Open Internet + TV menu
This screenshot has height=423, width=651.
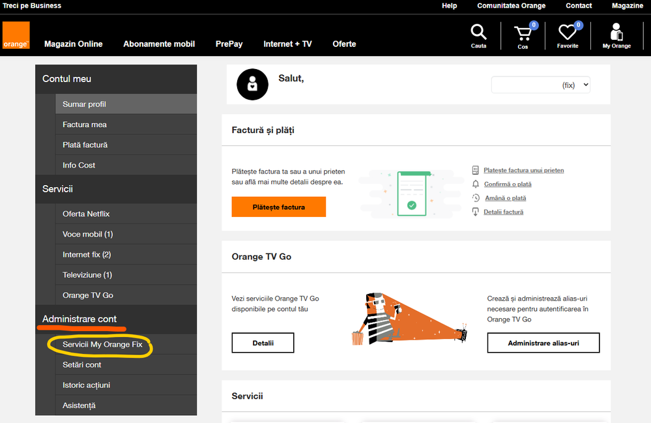click(x=287, y=44)
